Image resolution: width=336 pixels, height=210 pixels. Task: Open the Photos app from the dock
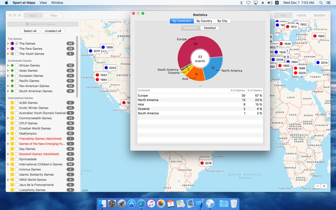click(161, 203)
